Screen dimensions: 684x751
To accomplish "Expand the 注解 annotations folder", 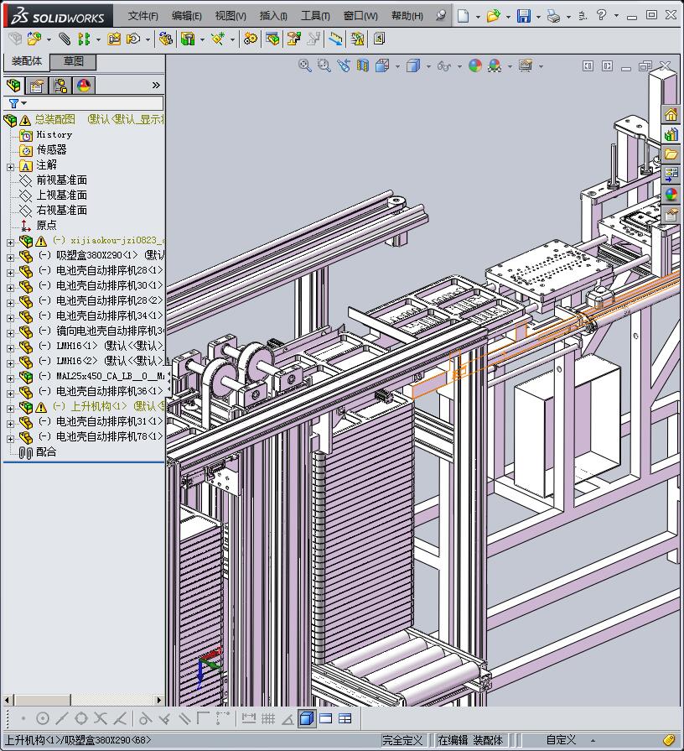I will pyautogui.click(x=10, y=166).
